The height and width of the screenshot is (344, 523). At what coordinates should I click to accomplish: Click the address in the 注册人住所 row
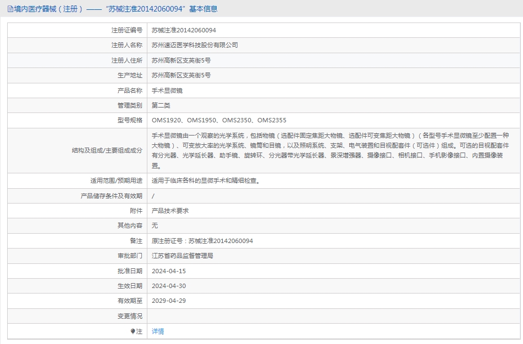coord(181,60)
